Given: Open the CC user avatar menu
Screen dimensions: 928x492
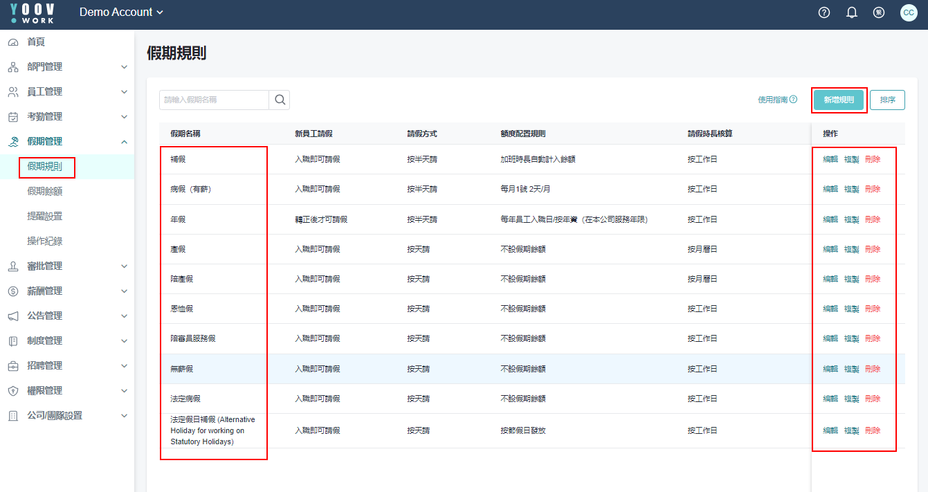Looking at the screenshot, I should click(909, 12).
